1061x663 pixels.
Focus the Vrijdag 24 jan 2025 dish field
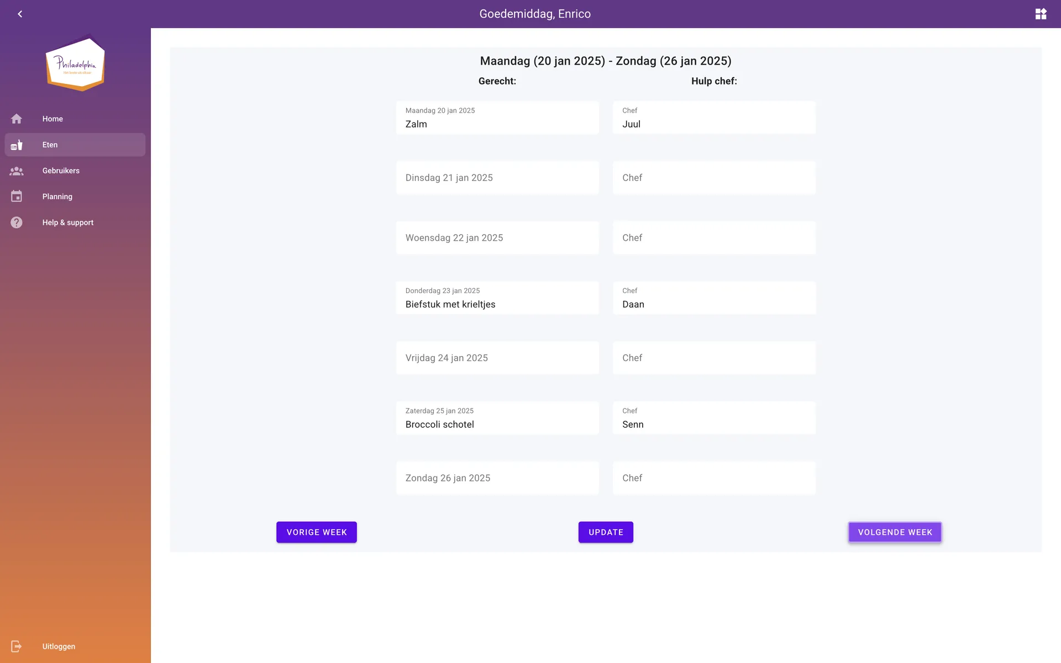click(x=497, y=358)
